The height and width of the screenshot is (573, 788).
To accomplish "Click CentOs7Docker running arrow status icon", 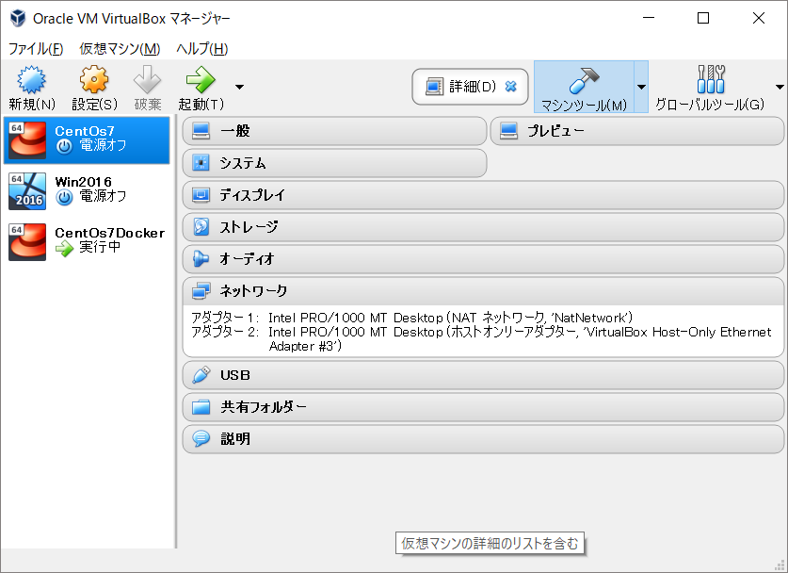I will click(x=64, y=248).
